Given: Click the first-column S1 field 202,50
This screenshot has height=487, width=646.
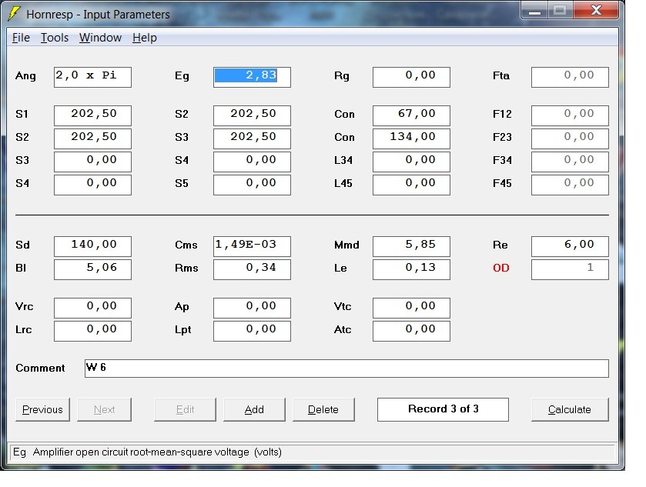Looking at the screenshot, I should [92, 115].
